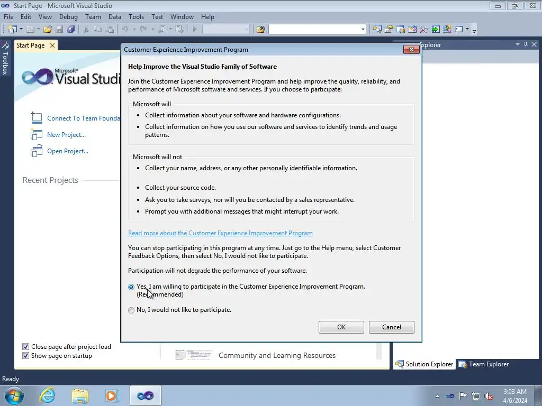The height and width of the screenshot is (406, 542).
Task: Click the Navigate Forward icon
Action: pyautogui.click(x=179, y=30)
